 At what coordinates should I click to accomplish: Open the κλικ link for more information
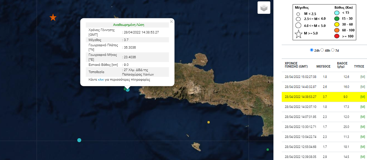click(101, 80)
